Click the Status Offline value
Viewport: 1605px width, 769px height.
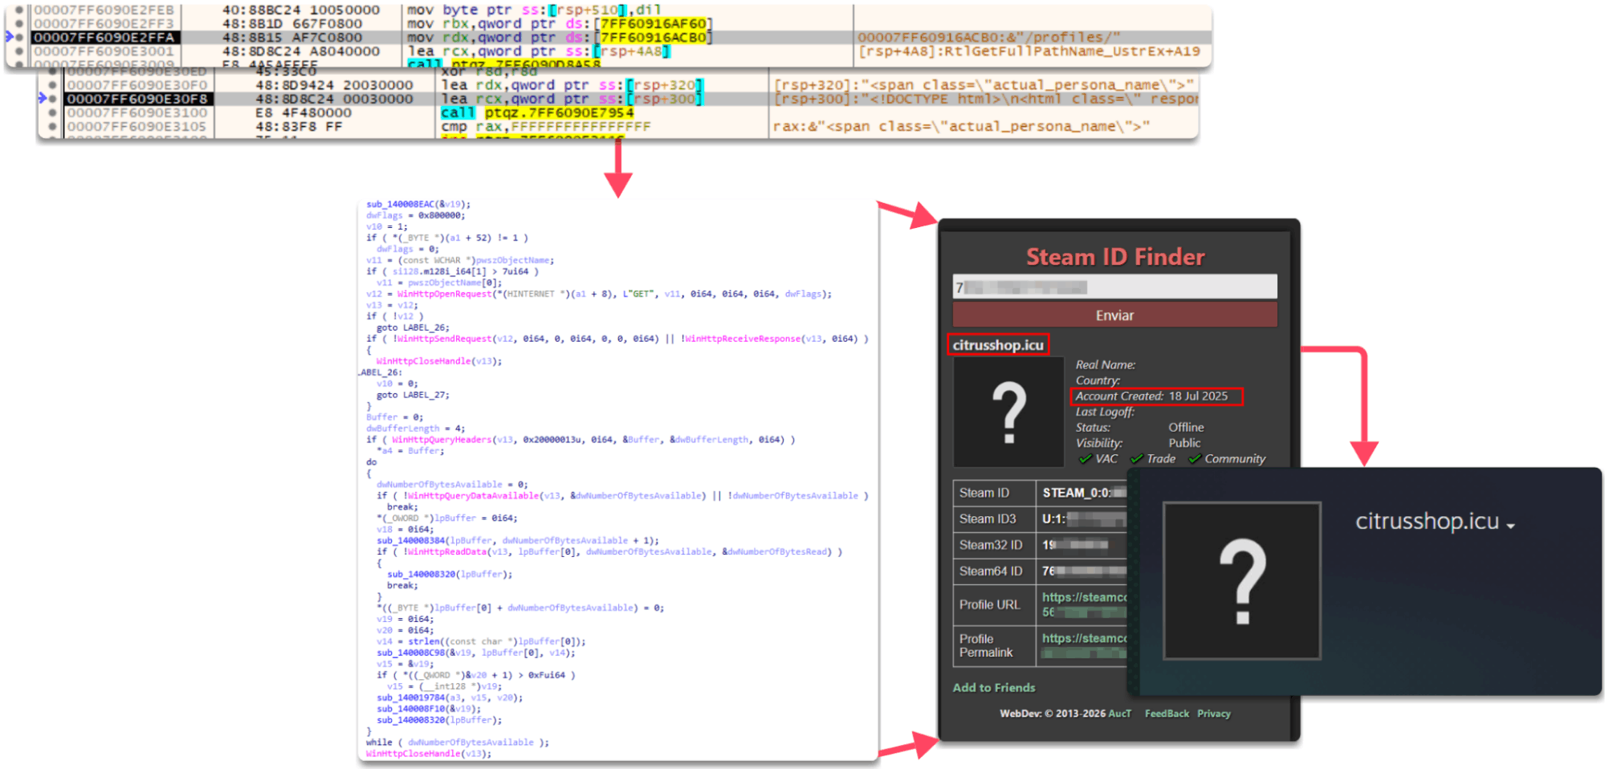pyautogui.click(x=1186, y=427)
